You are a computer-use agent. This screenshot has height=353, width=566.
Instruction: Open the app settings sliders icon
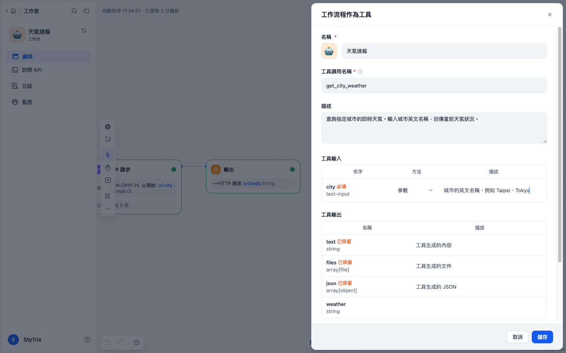[84, 31]
